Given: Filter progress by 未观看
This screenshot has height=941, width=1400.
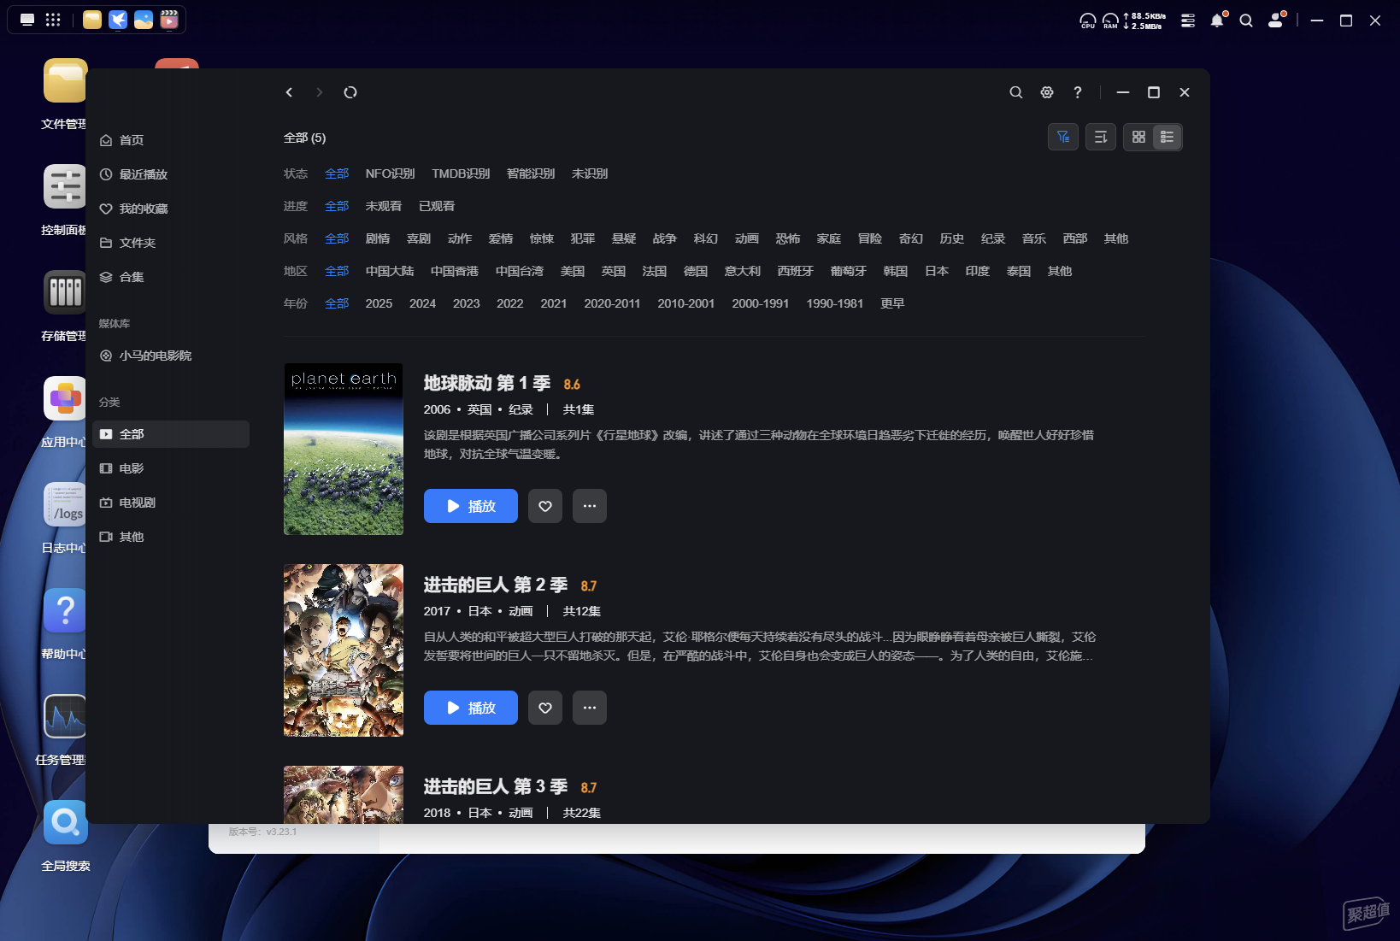Looking at the screenshot, I should coord(384,206).
